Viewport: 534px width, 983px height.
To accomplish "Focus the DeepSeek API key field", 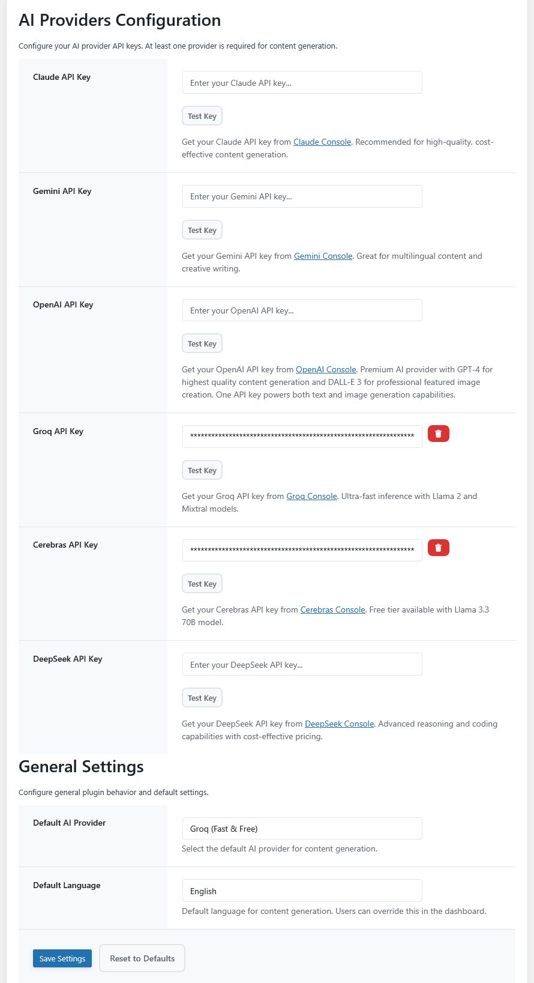I will pos(302,665).
